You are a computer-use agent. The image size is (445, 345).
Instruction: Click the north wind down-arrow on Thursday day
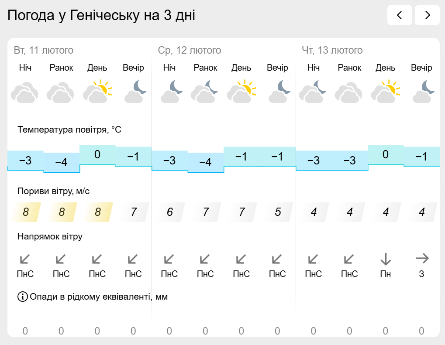click(386, 259)
